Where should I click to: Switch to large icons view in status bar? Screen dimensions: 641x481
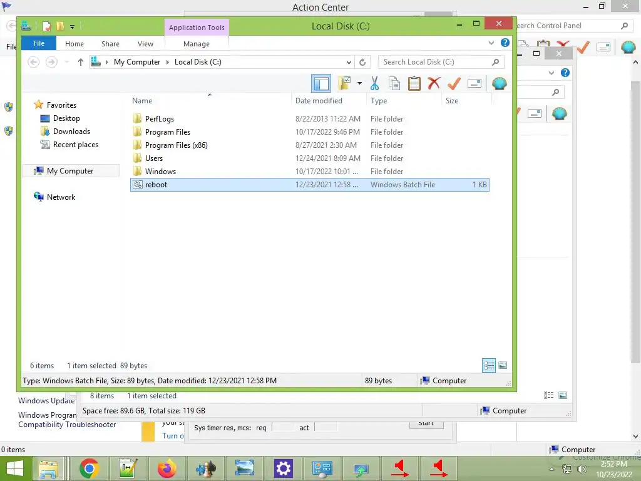(503, 365)
